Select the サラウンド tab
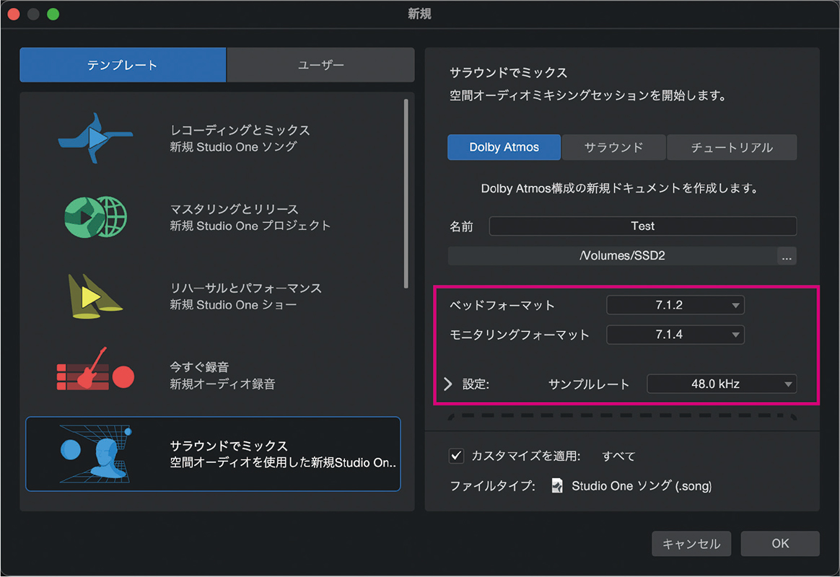 click(613, 147)
